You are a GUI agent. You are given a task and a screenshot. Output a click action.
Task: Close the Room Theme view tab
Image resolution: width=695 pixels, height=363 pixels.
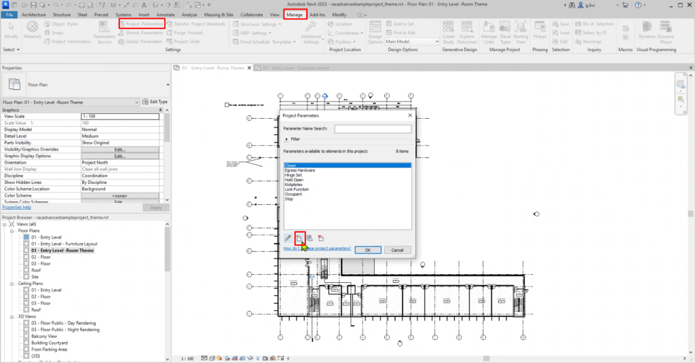[x=249, y=68]
